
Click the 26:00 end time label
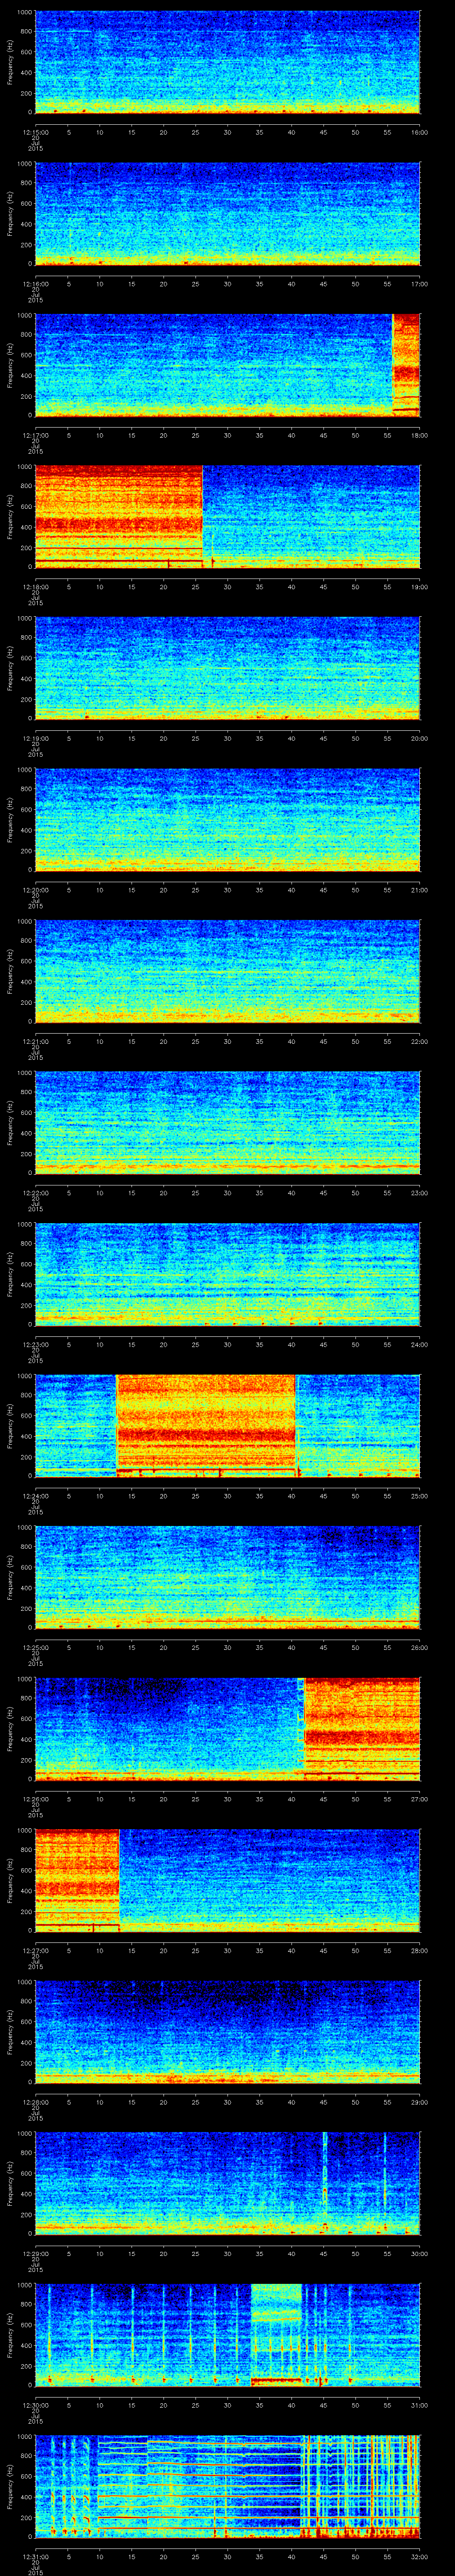[420, 1647]
